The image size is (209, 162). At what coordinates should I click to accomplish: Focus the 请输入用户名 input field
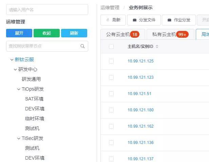[47, 10]
